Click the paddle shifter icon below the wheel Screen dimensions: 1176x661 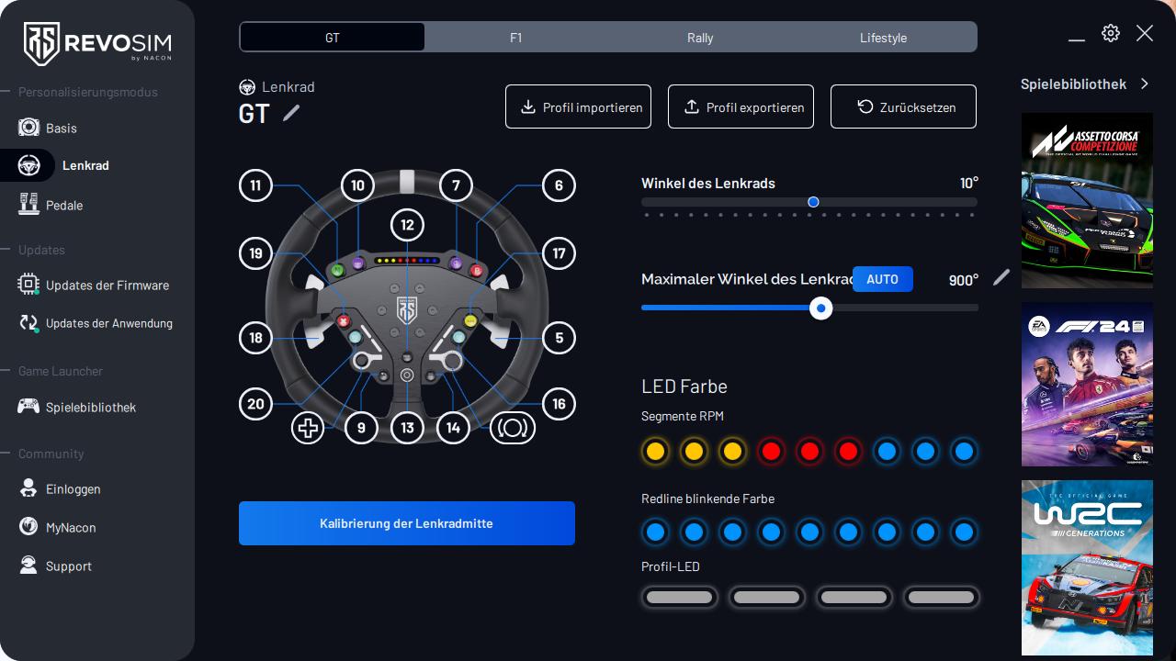click(x=513, y=428)
